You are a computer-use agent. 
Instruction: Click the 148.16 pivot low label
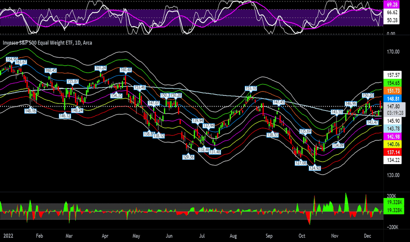[x=30, y=111]
